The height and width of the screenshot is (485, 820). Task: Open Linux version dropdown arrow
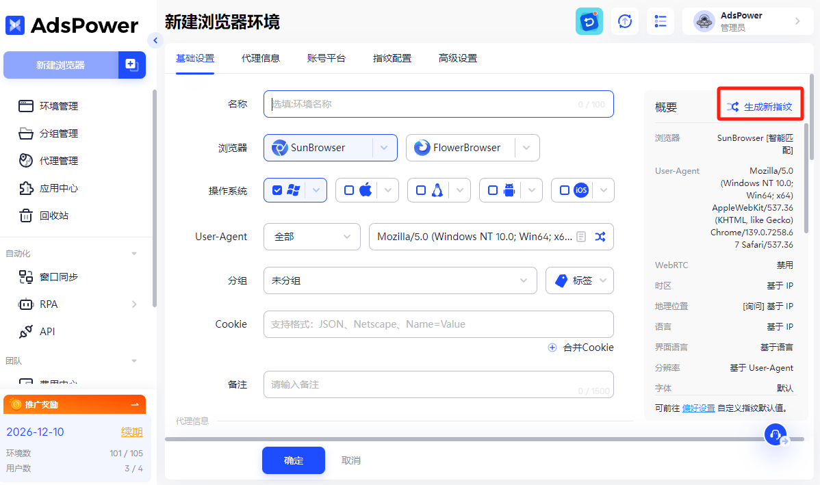[460, 190]
